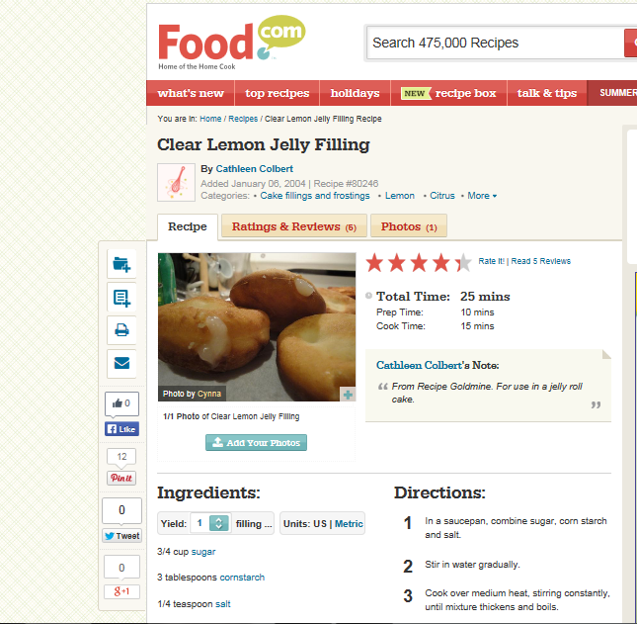The width and height of the screenshot is (637, 624).
Task: Select US units
Action: [320, 523]
